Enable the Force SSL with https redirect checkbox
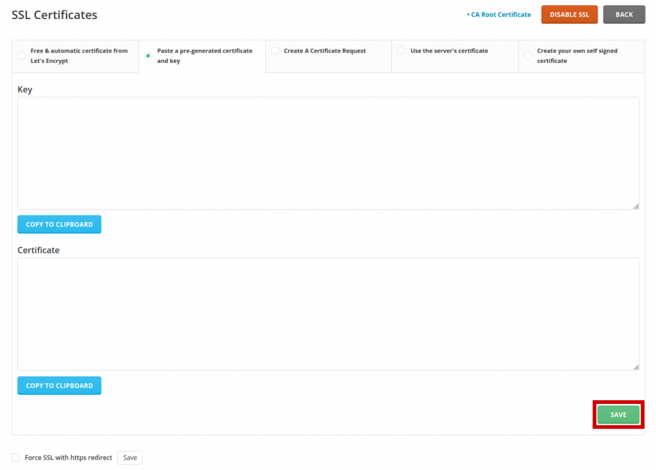This screenshot has width=656, height=470. point(15,458)
